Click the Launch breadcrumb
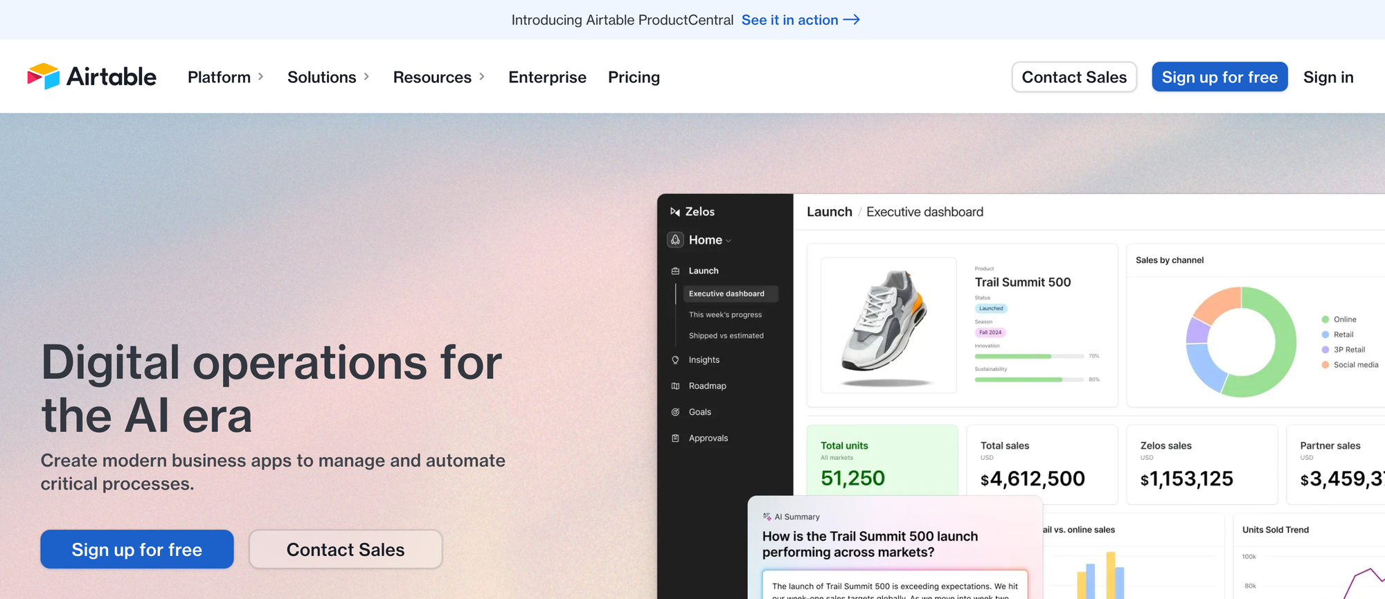The width and height of the screenshot is (1385, 599). 830,212
